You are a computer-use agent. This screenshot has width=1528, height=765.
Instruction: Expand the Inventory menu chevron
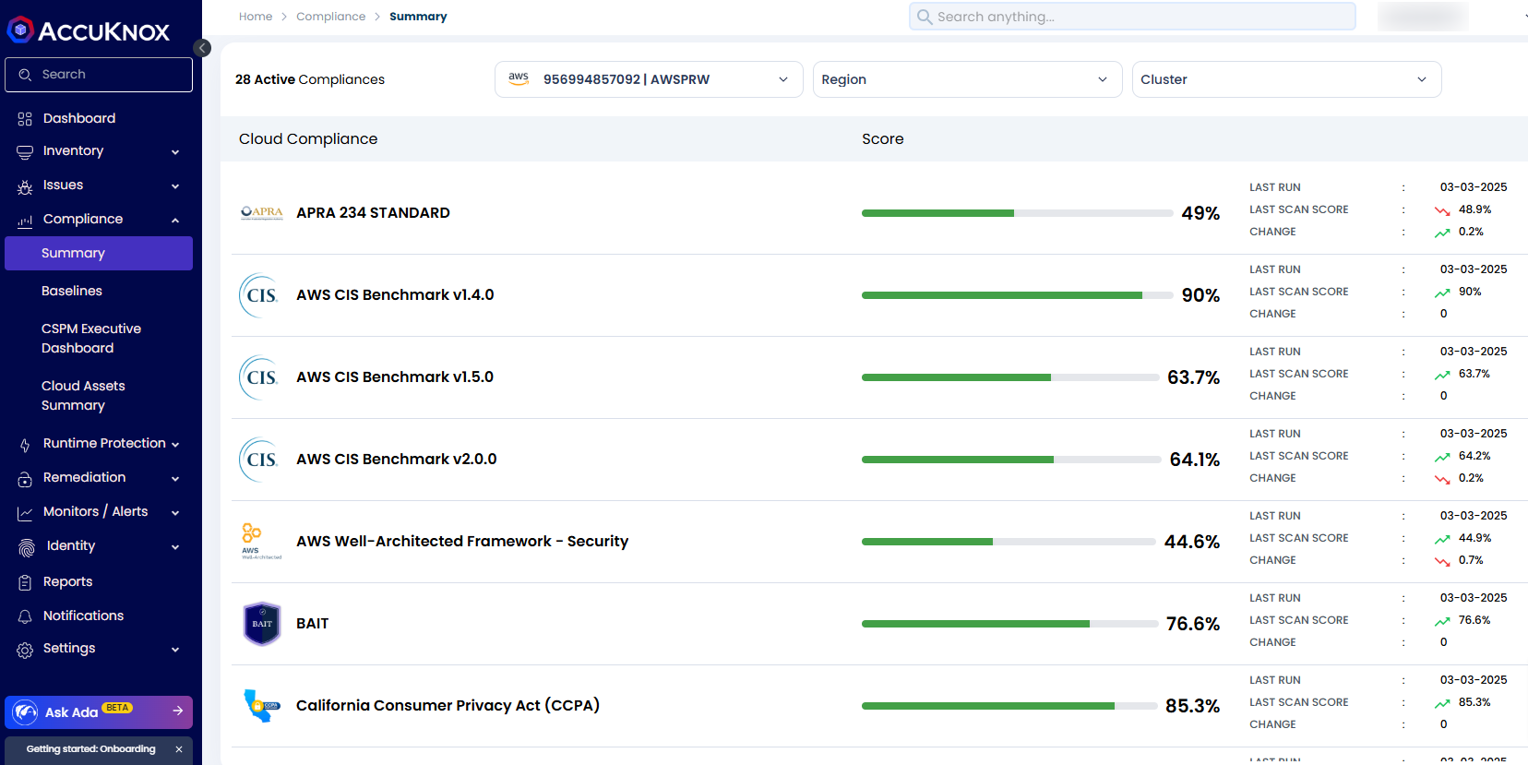point(175,152)
